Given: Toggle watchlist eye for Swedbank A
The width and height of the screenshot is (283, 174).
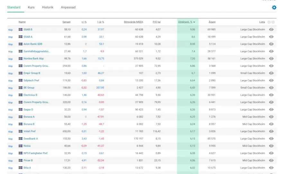Looking at the screenshot, I should [271, 139].
